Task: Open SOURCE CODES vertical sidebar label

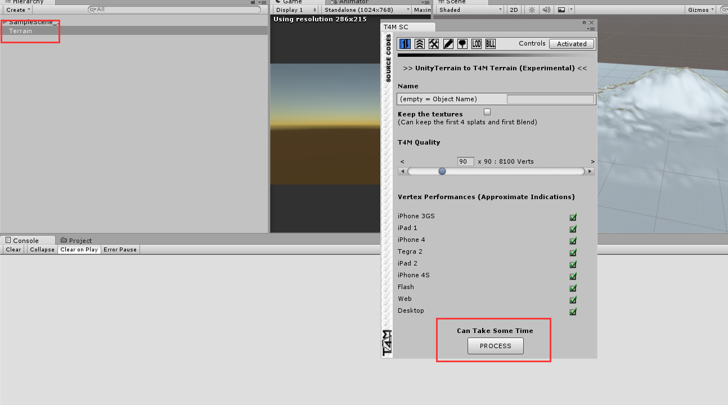Action: (388, 58)
